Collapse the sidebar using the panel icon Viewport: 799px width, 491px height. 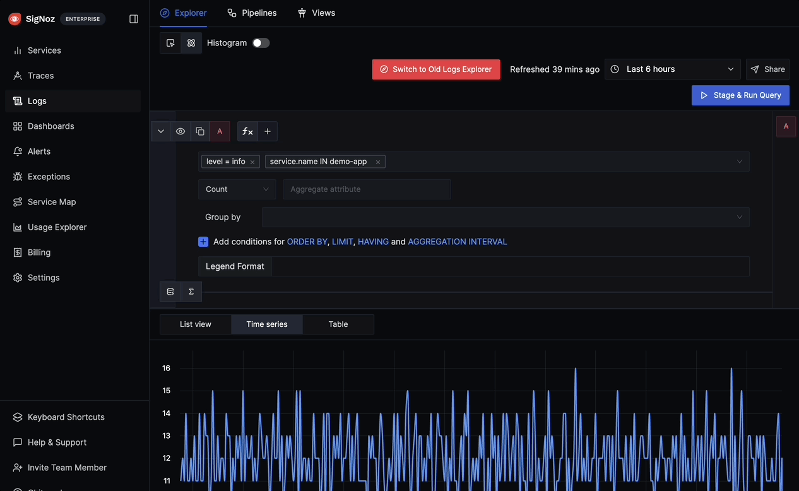pyautogui.click(x=134, y=19)
